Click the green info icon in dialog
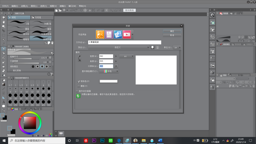 [78, 96]
